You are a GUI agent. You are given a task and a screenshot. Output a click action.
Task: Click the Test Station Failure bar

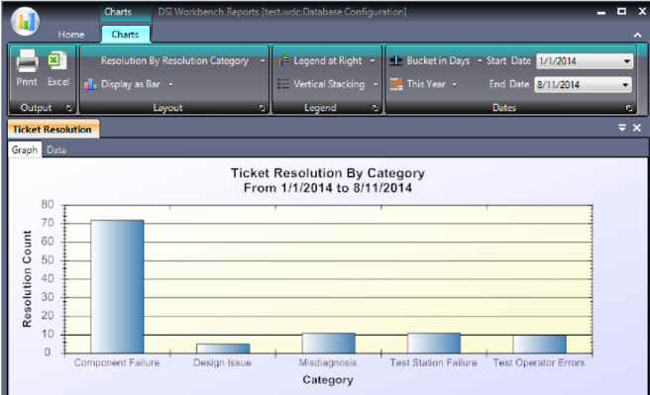(x=434, y=343)
